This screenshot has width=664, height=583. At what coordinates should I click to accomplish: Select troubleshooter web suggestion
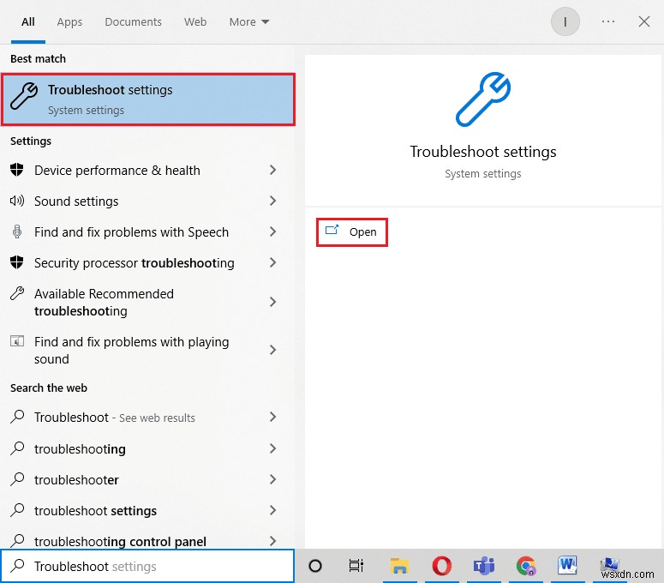147,479
